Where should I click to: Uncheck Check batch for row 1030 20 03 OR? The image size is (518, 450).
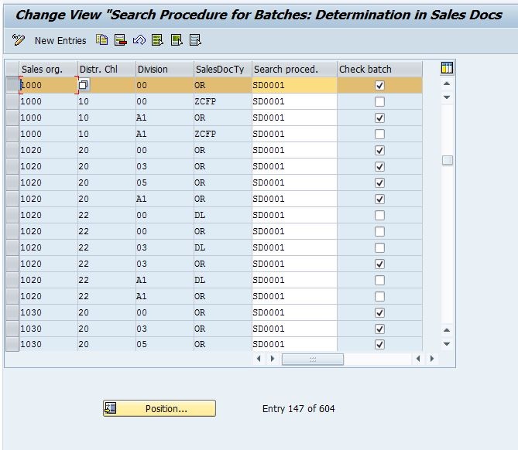379,329
